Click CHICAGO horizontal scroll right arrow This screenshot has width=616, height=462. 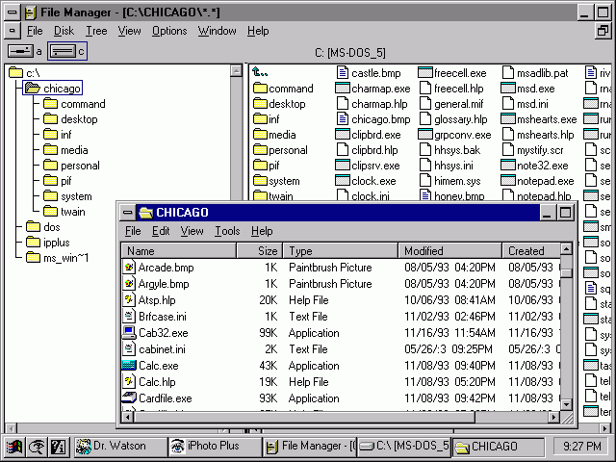[x=554, y=417]
